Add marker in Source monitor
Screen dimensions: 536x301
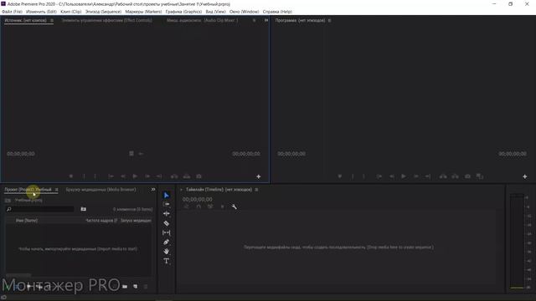(71, 176)
